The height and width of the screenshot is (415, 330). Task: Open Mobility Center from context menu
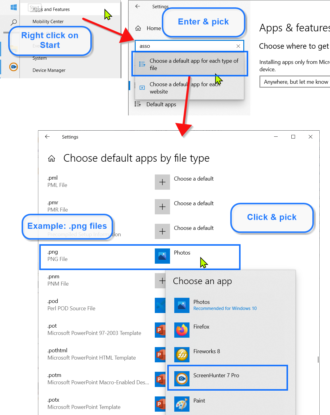click(x=48, y=22)
